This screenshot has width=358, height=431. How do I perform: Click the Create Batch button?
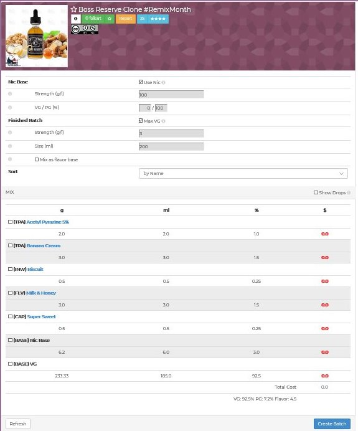(332, 424)
